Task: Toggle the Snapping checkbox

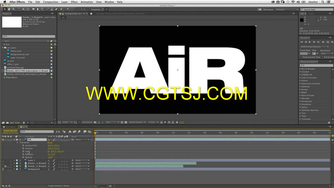Action: (x=90, y=9)
